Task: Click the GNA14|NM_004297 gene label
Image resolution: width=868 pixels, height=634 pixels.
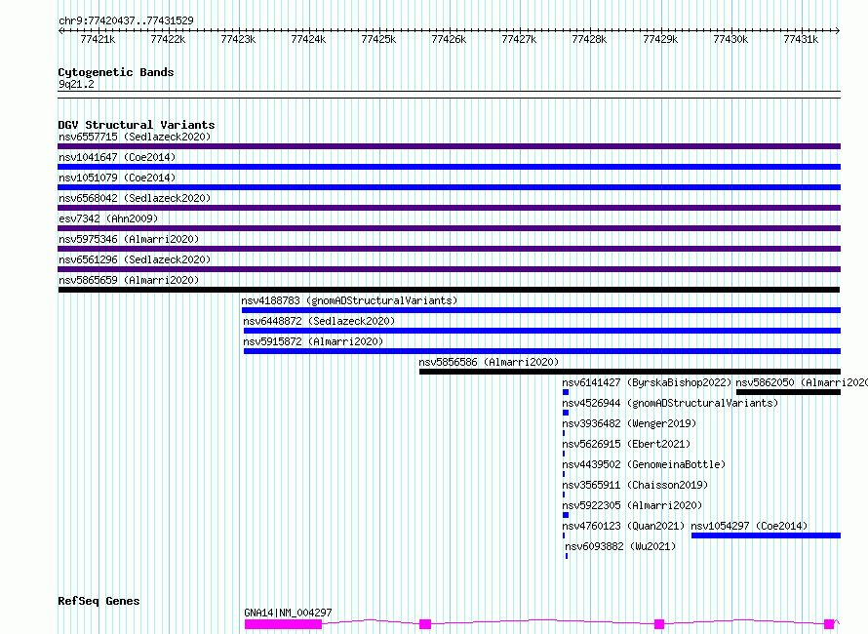Action: [x=288, y=613]
